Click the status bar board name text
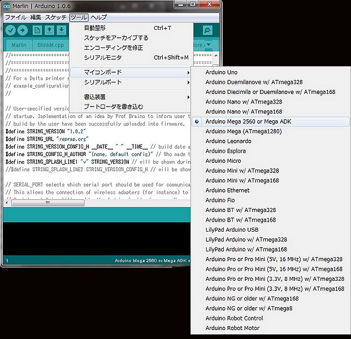Image resolution: width=351 pixels, height=339 pixels. (152, 260)
